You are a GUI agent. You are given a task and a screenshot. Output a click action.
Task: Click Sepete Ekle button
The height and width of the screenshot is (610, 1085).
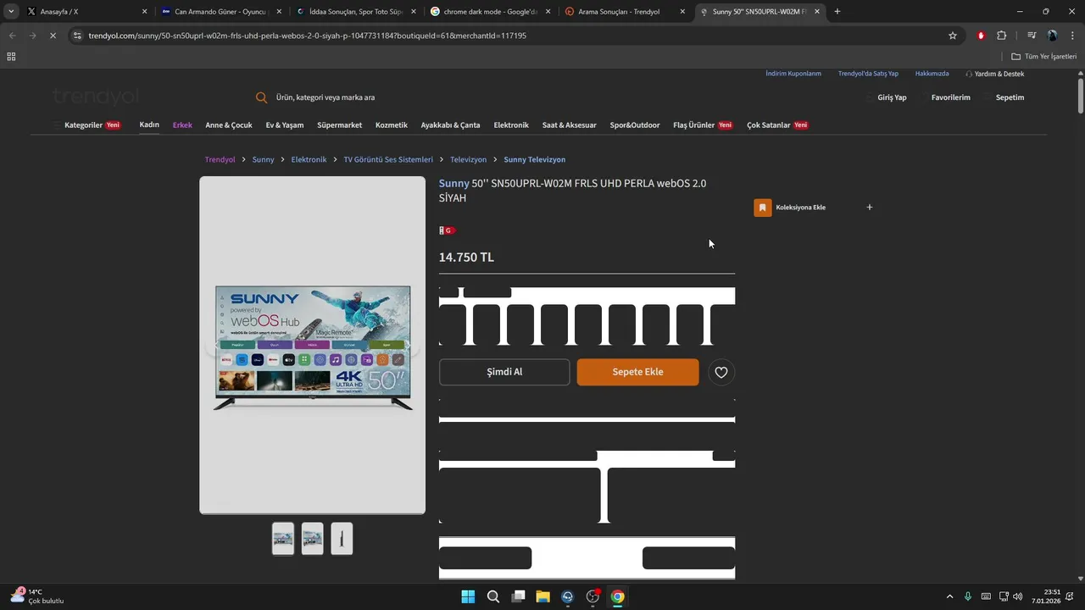click(638, 372)
